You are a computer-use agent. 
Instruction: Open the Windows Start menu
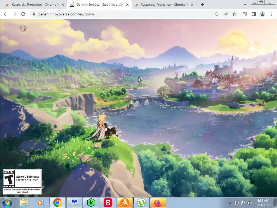click(x=7, y=203)
